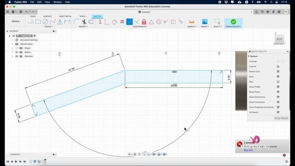Play the design timeline

tap(16, 161)
